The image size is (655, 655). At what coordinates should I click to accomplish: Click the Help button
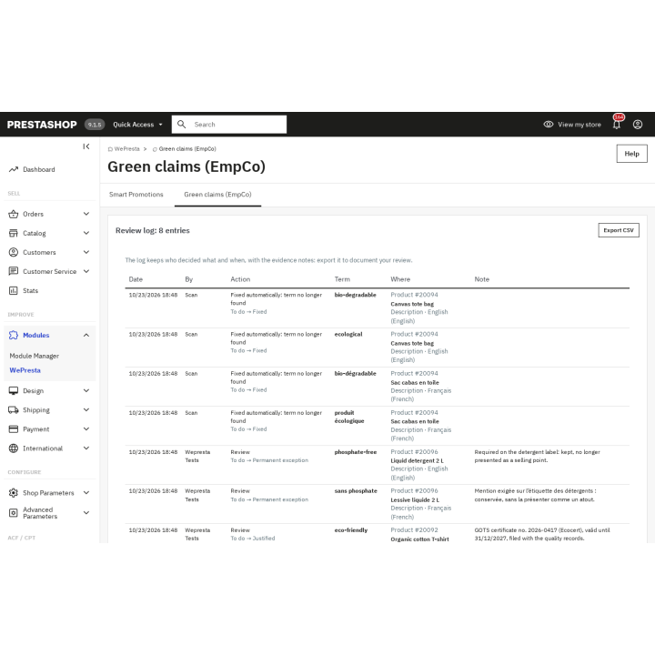coord(631,154)
